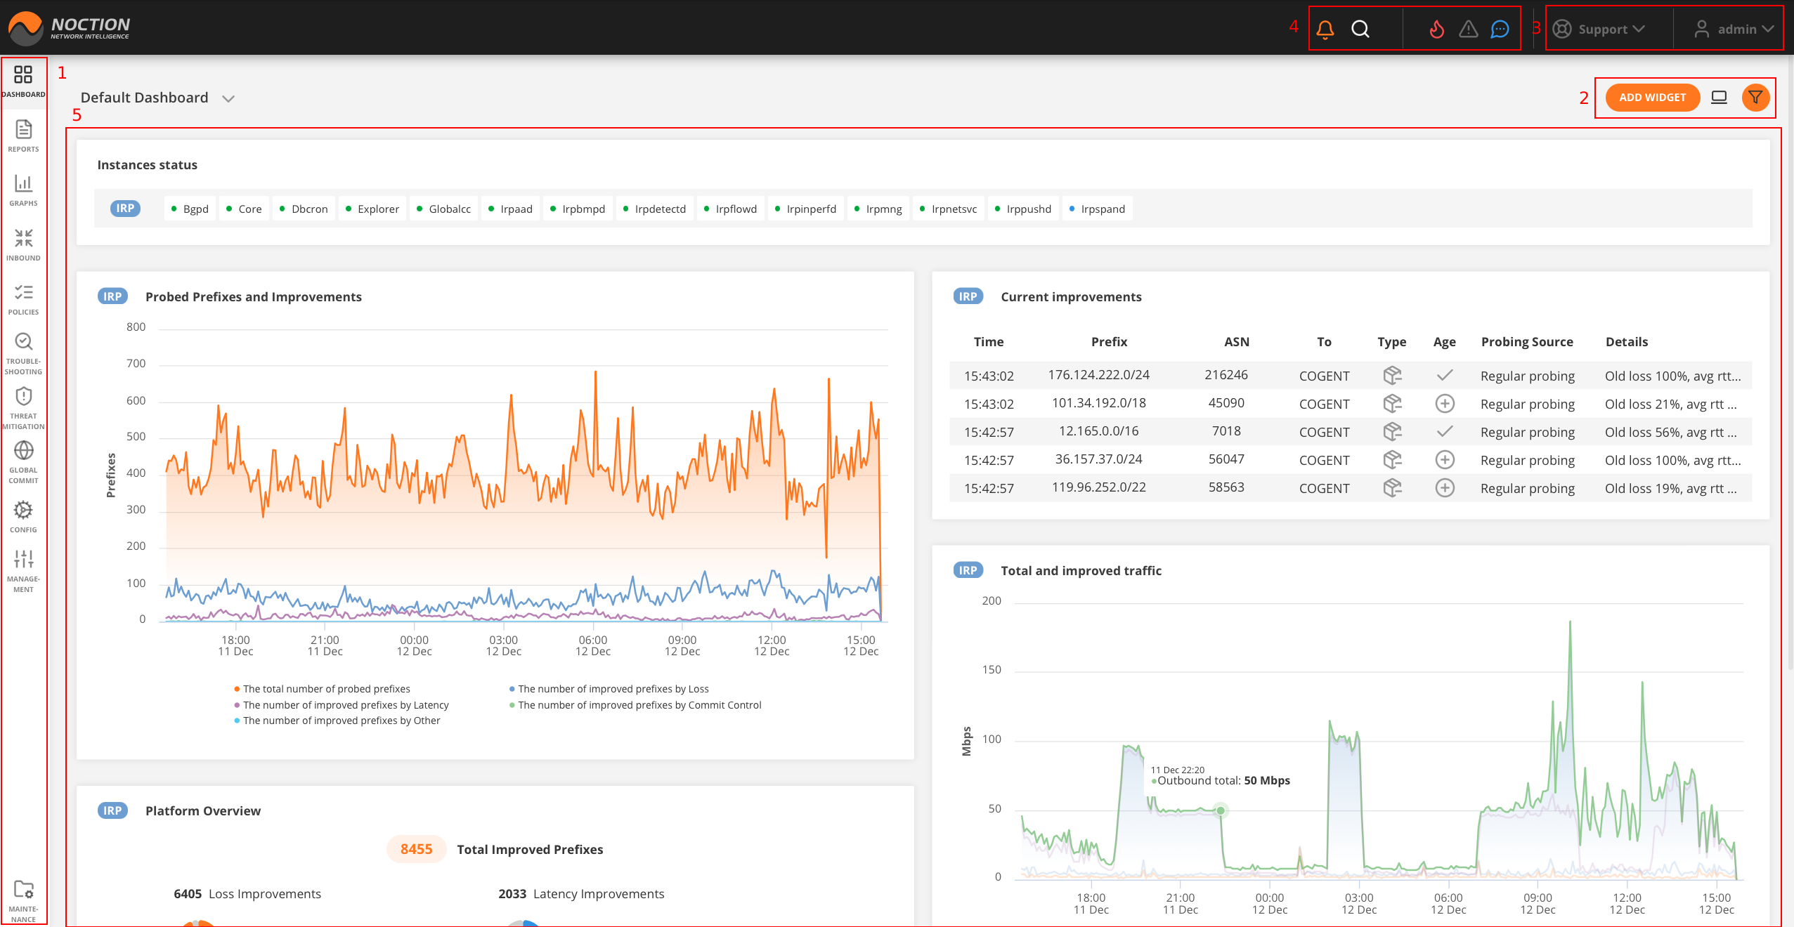Open the Support dropdown menu
The width and height of the screenshot is (1794, 927).
[x=1604, y=29]
